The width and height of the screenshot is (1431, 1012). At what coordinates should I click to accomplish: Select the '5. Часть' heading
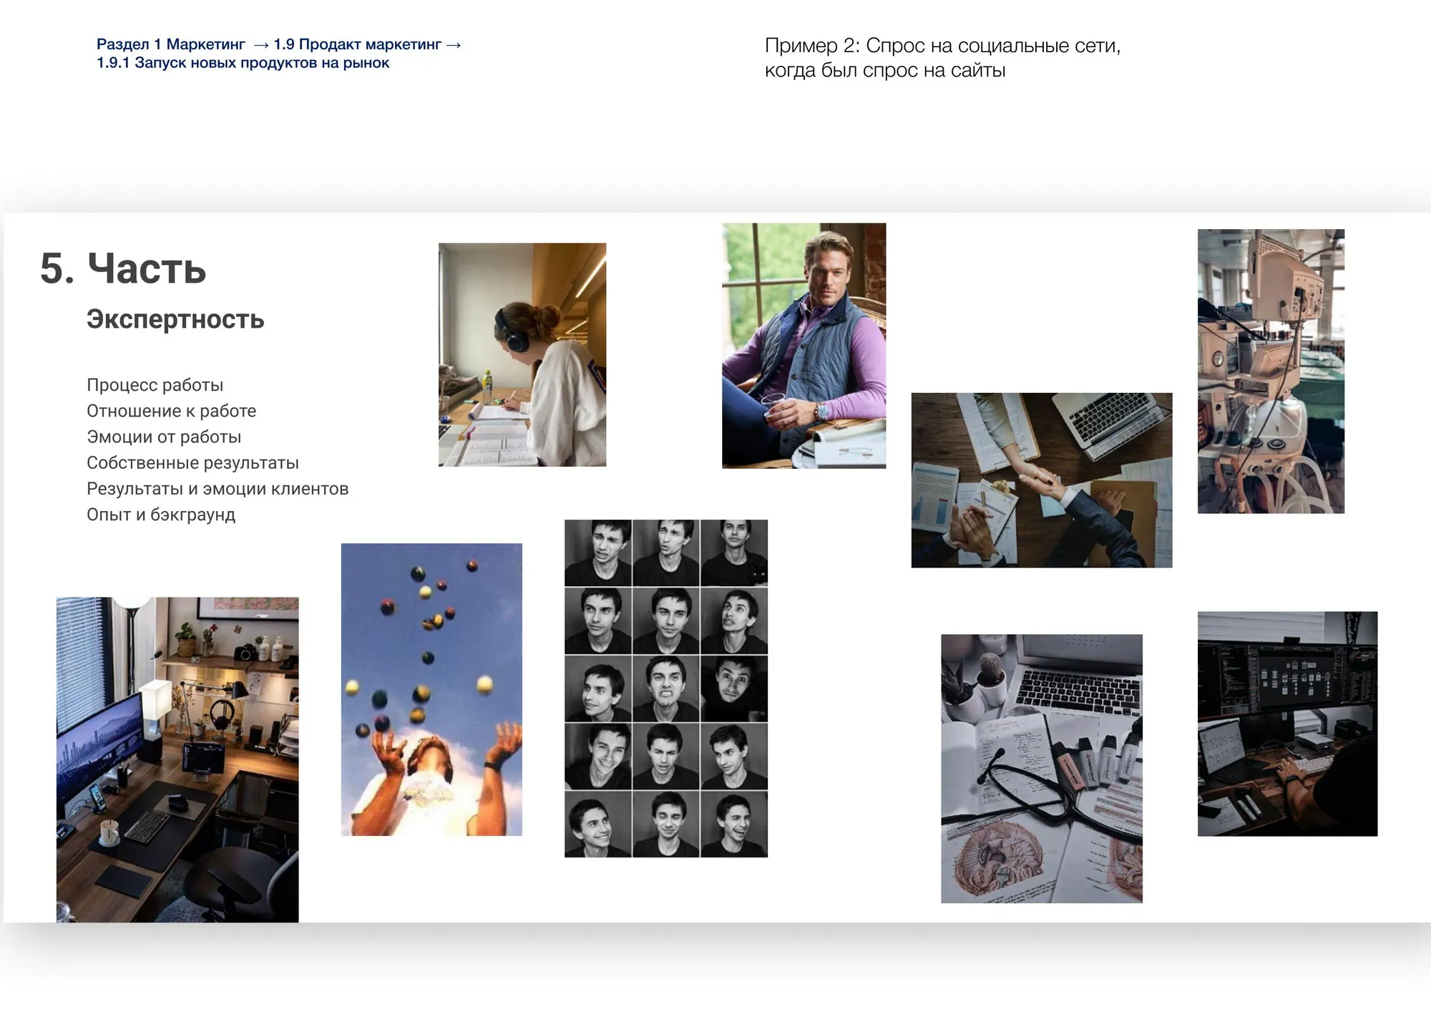(123, 268)
